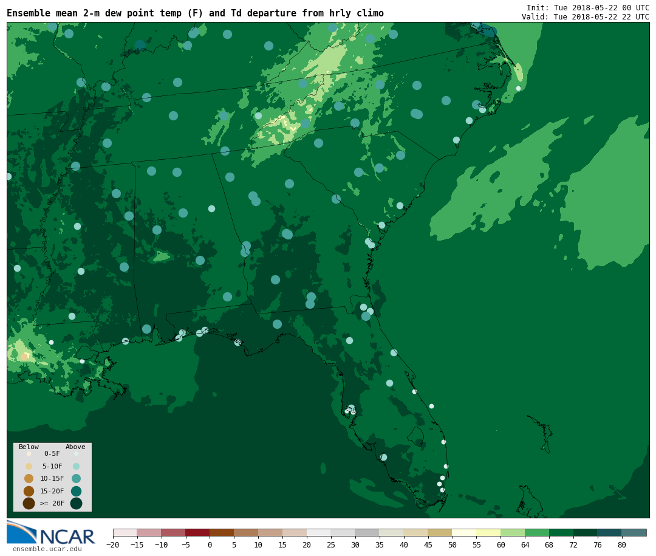
Task: Click the 'Below' heading in the legend
Action: tap(29, 447)
